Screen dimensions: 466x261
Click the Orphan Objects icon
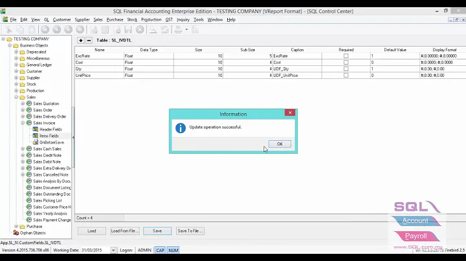click(x=16, y=233)
